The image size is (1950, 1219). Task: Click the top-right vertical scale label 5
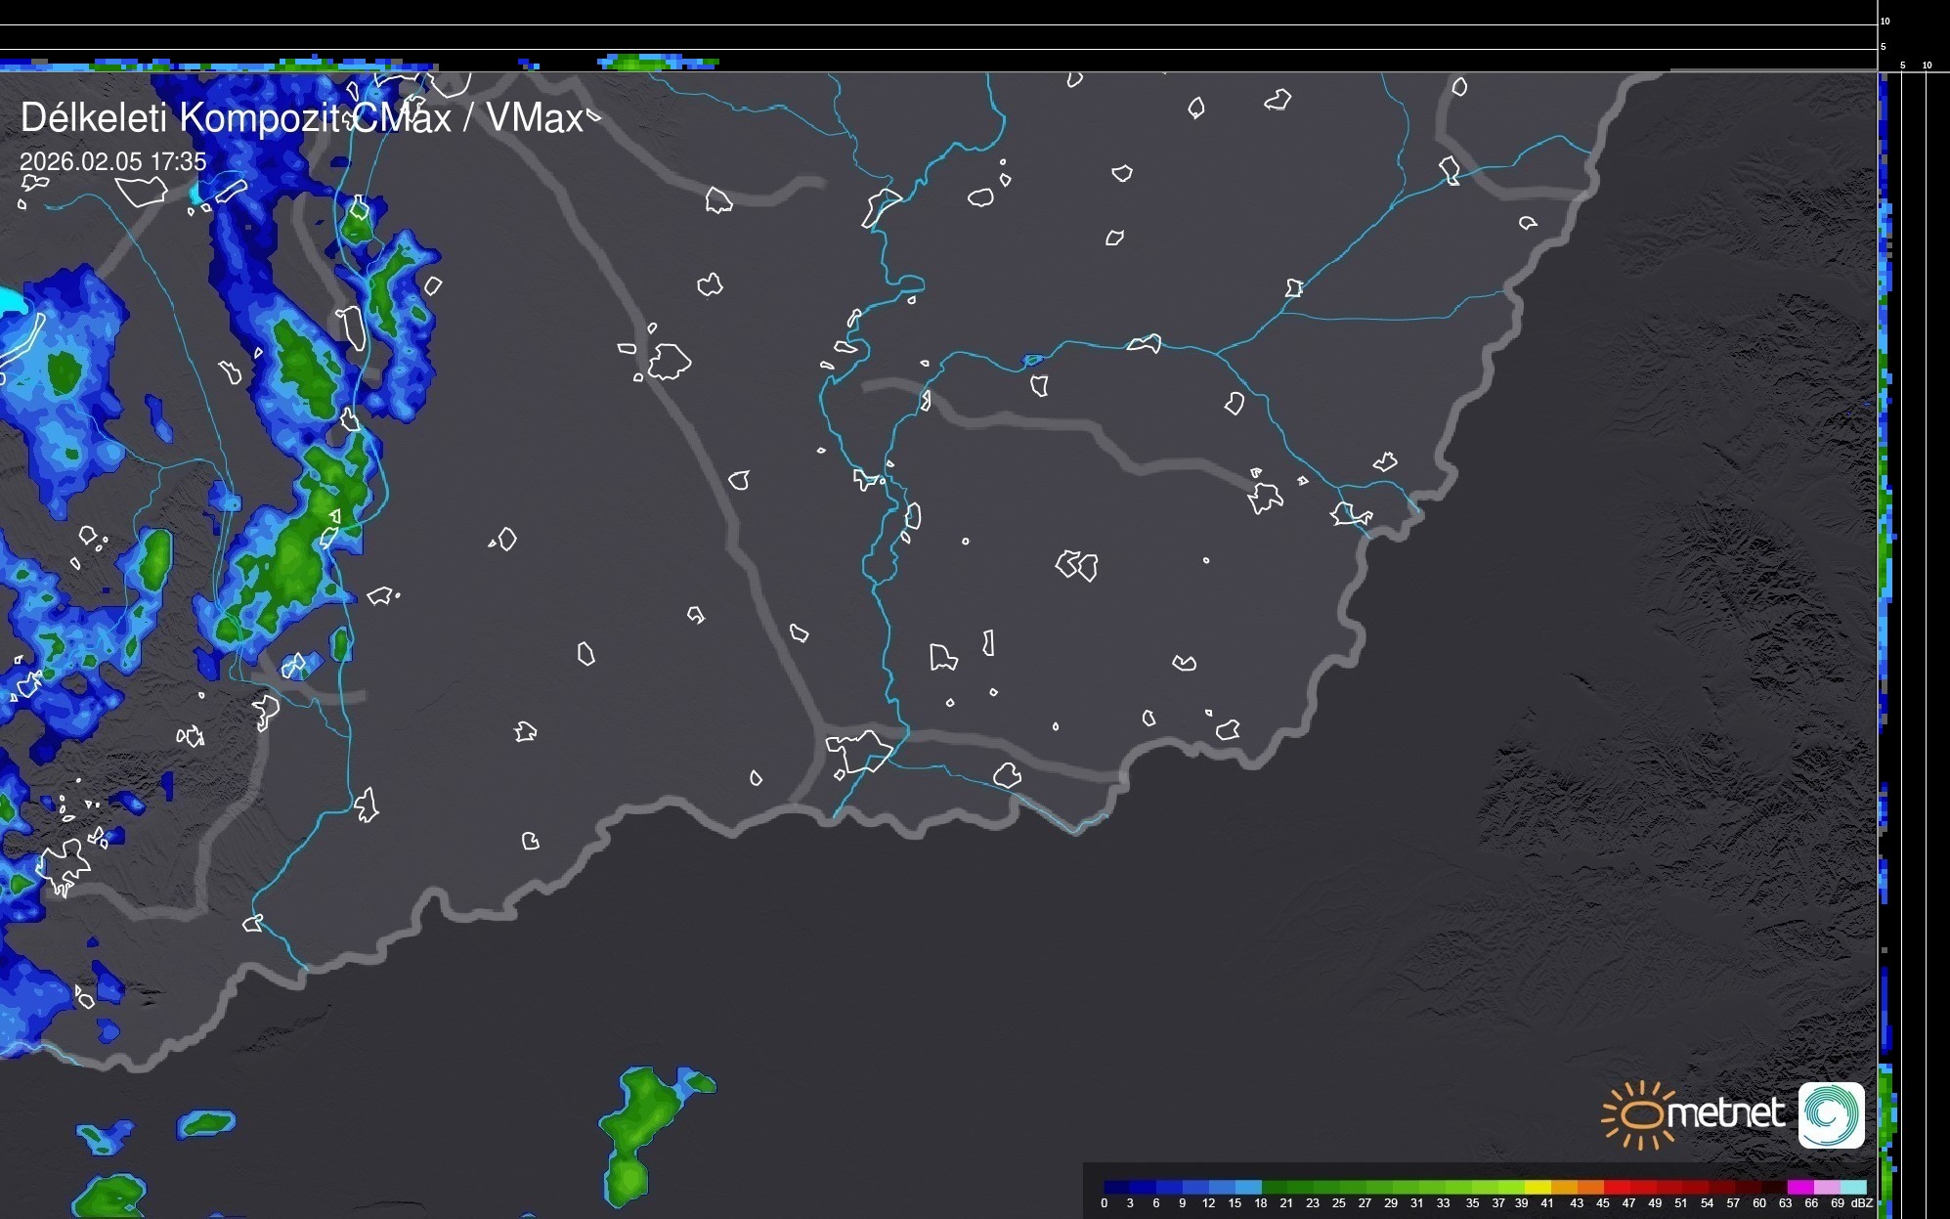point(1883,46)
